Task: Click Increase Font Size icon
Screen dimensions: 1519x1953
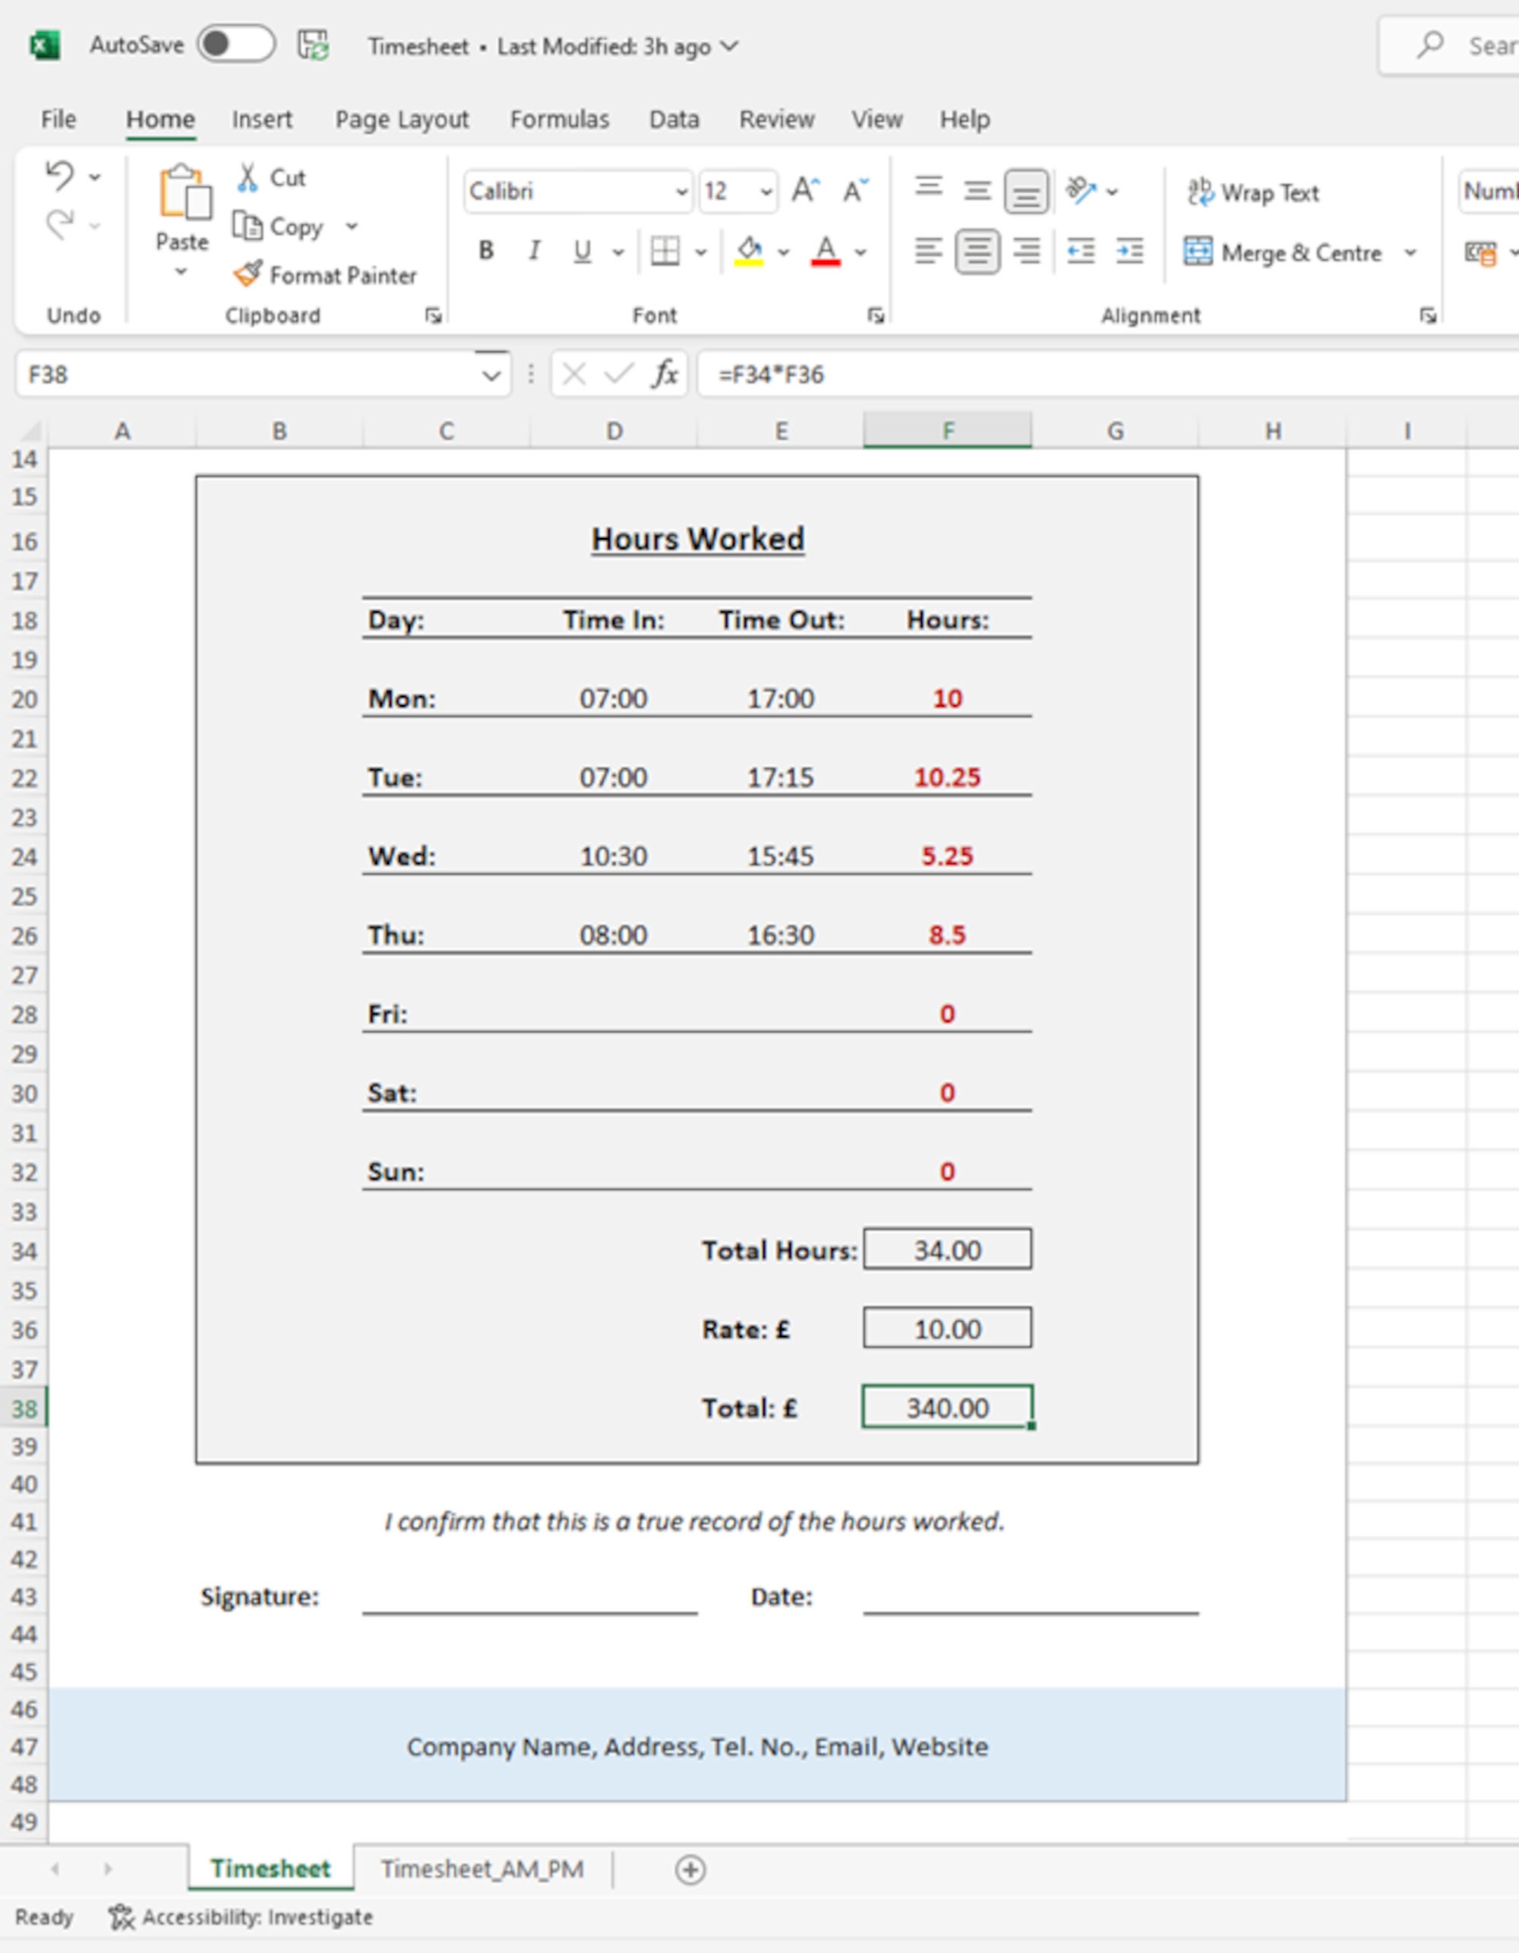Action: pyautogui.click(x=805, y=189)
